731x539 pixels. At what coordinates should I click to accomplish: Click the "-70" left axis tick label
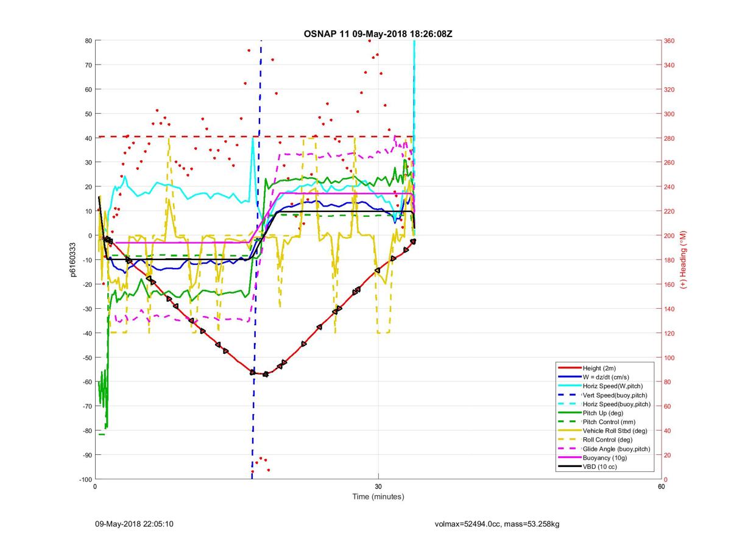pos(87,406)
